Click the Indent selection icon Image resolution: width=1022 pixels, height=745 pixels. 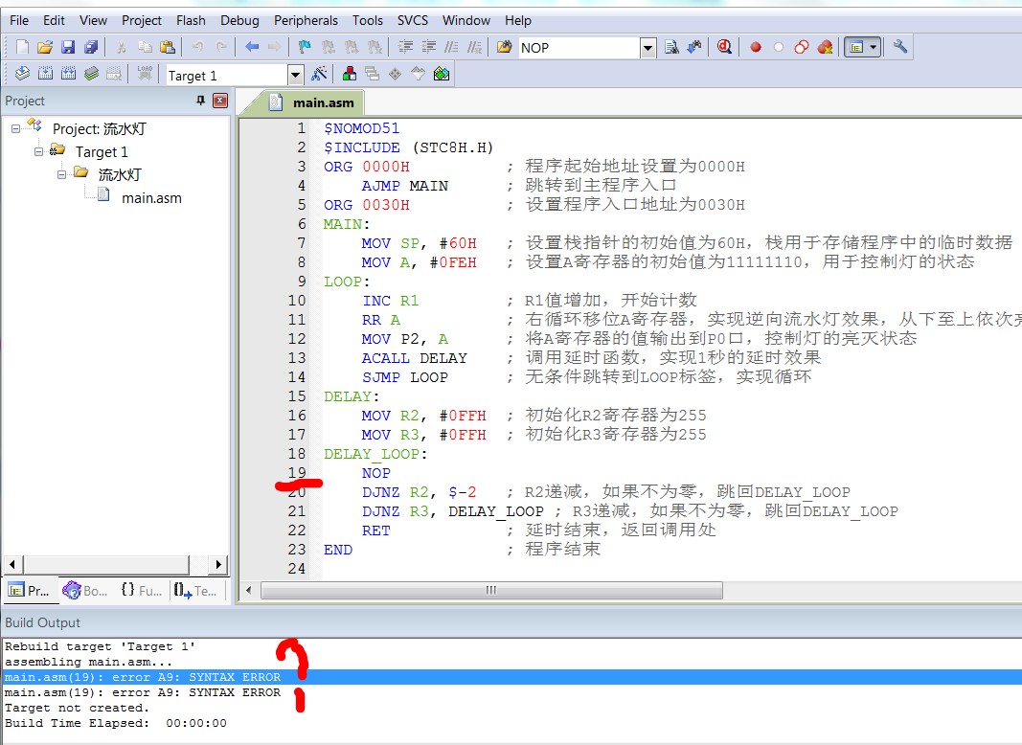(405, 47)
